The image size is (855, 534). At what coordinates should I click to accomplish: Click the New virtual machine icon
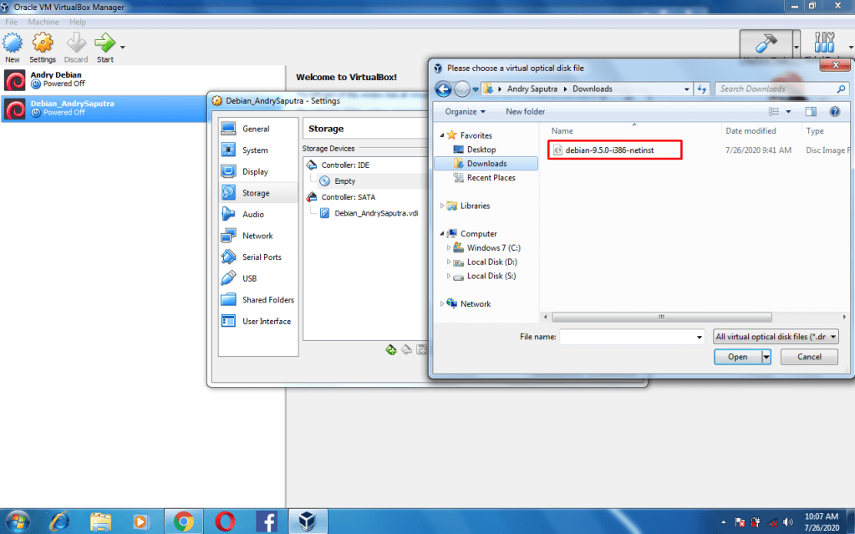point(13,46)
